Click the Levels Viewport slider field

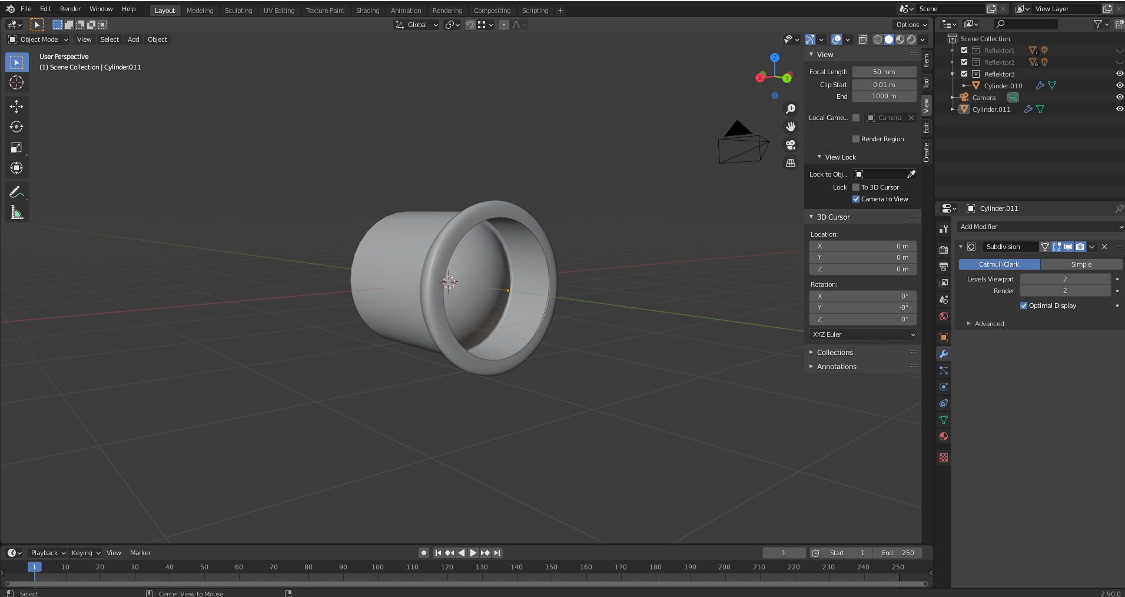point(1064,279)
